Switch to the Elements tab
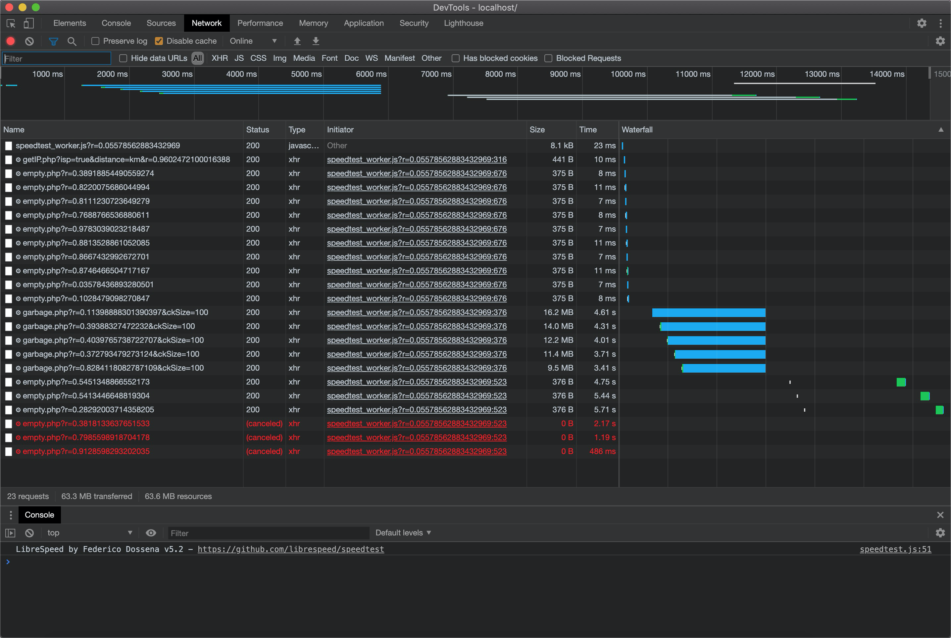951x638 pixels. point(70,23)
